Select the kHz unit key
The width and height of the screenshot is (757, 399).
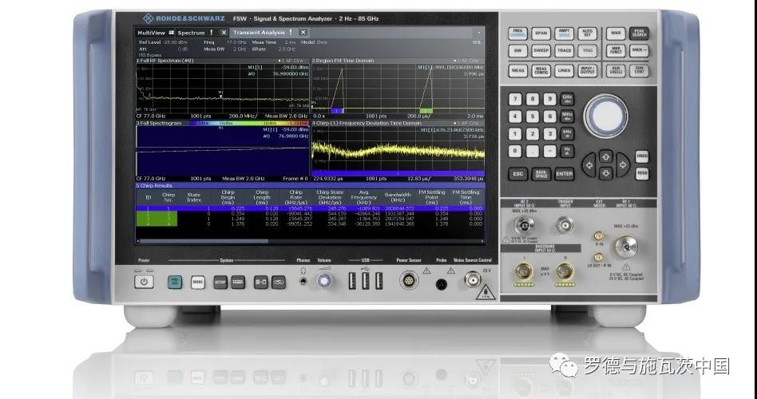coord(567,133)
